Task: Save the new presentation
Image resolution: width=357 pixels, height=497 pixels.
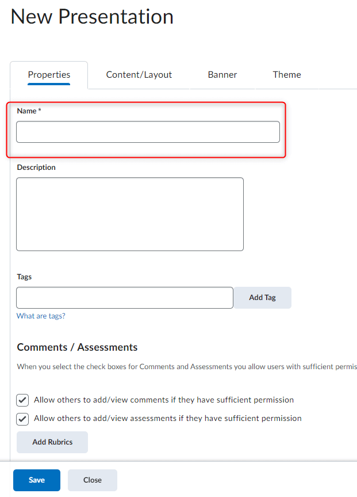Action: pos(37,480)
